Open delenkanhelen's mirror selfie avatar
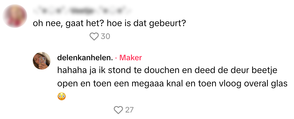The height and width of the screenshot is (119, 294). (42, 61)
